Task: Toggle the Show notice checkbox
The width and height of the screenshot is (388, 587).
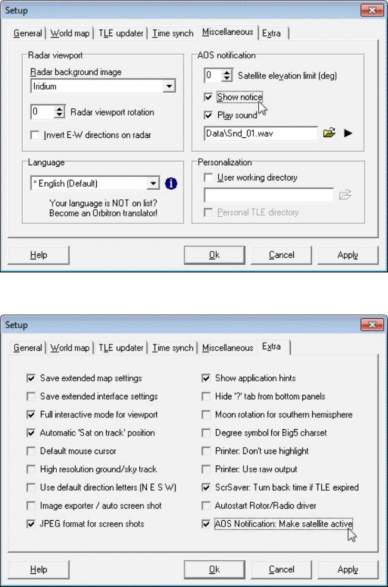Action: pos(208,97)
